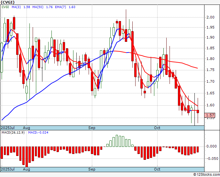Screen dimensions: 220x177
Task: Select Aug on the price chart timeline
Action: 27,128
